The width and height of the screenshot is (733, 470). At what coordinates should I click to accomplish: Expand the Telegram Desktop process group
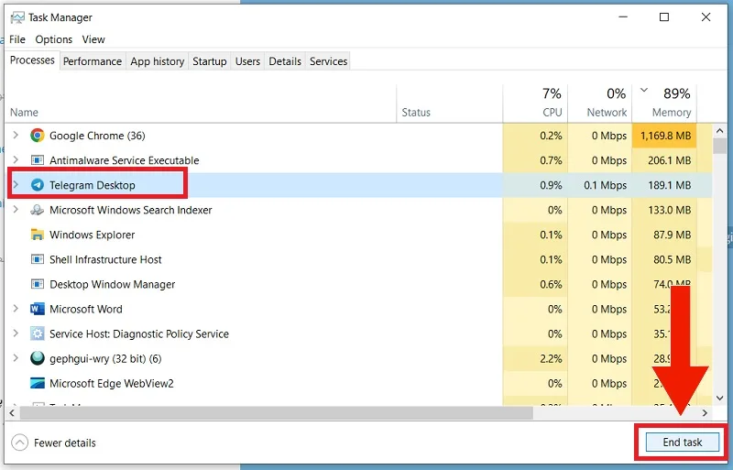[x=16, y=185]
